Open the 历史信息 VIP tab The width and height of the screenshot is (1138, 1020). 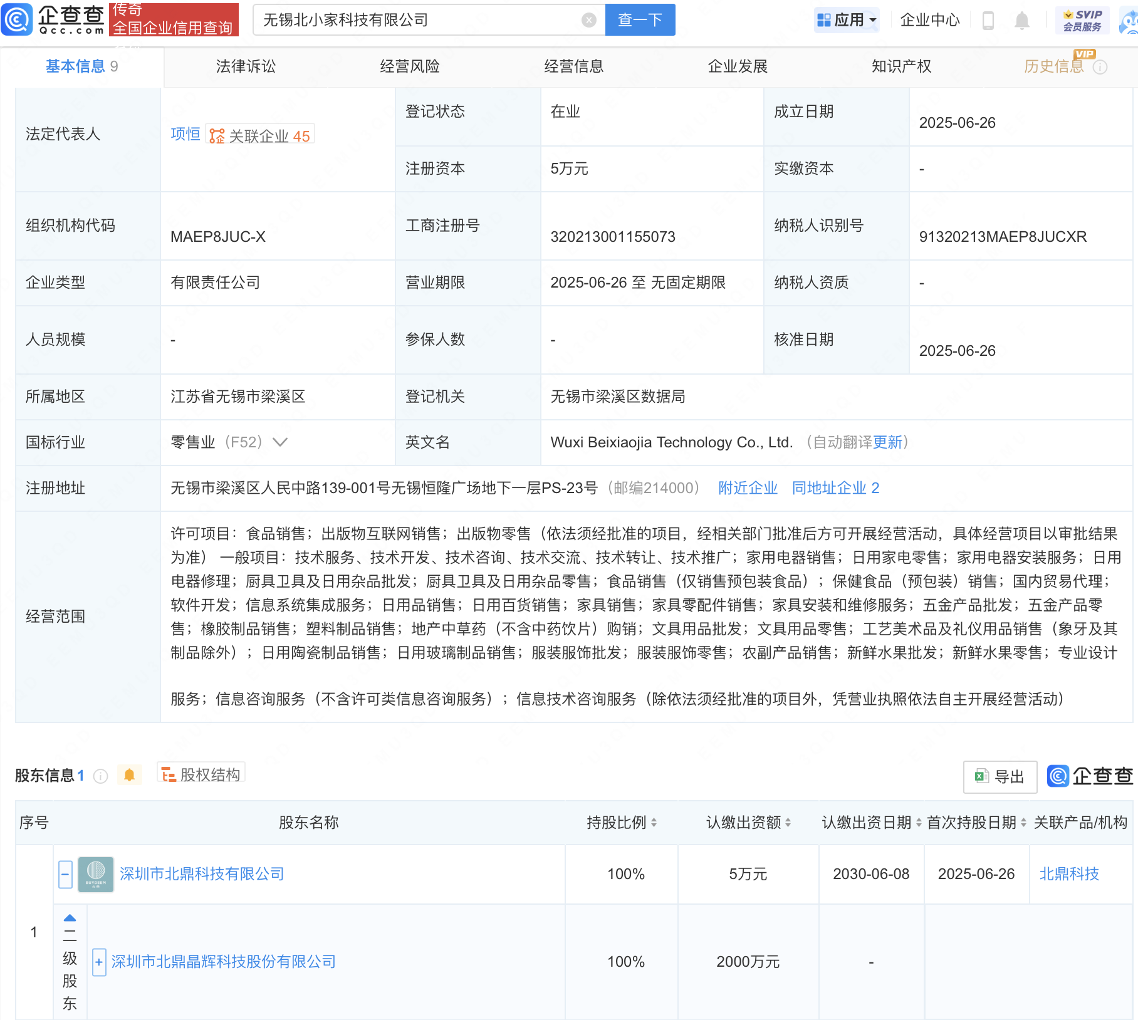[x=1054, y=66]
